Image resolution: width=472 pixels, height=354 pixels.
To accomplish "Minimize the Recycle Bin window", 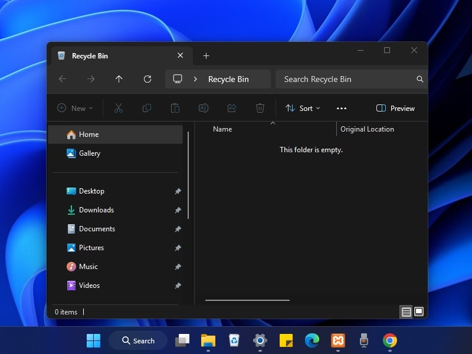I will point(360,50).
